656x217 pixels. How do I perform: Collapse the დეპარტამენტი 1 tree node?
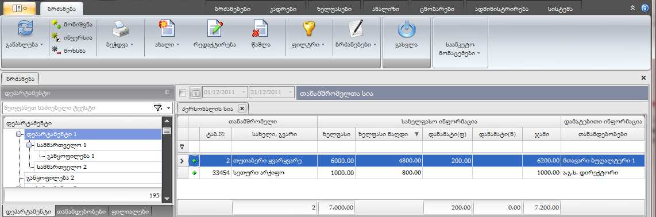tap(18, 134)
